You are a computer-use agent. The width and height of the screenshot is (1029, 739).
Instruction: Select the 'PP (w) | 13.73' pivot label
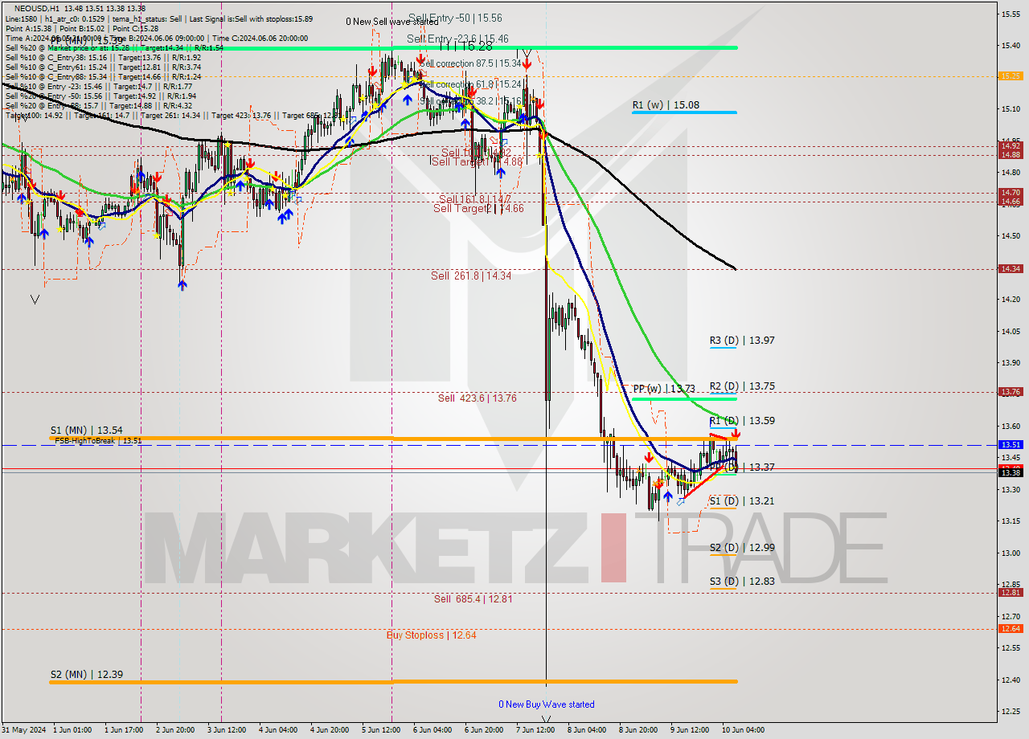tap(664, 389)
